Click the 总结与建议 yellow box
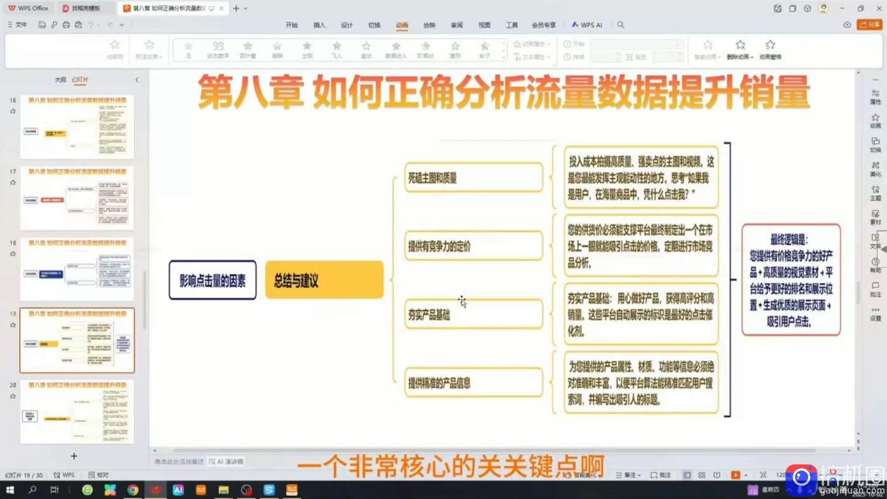 tap(324, 279)
